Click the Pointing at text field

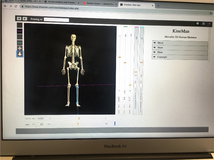pos(56,20)
